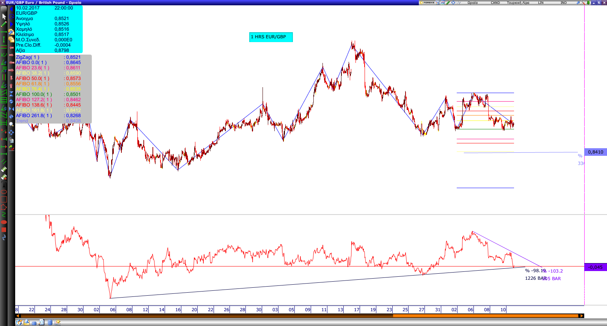Select the eraser tool
This screenshot has height=326, width=607.
[x=4, y=169]
